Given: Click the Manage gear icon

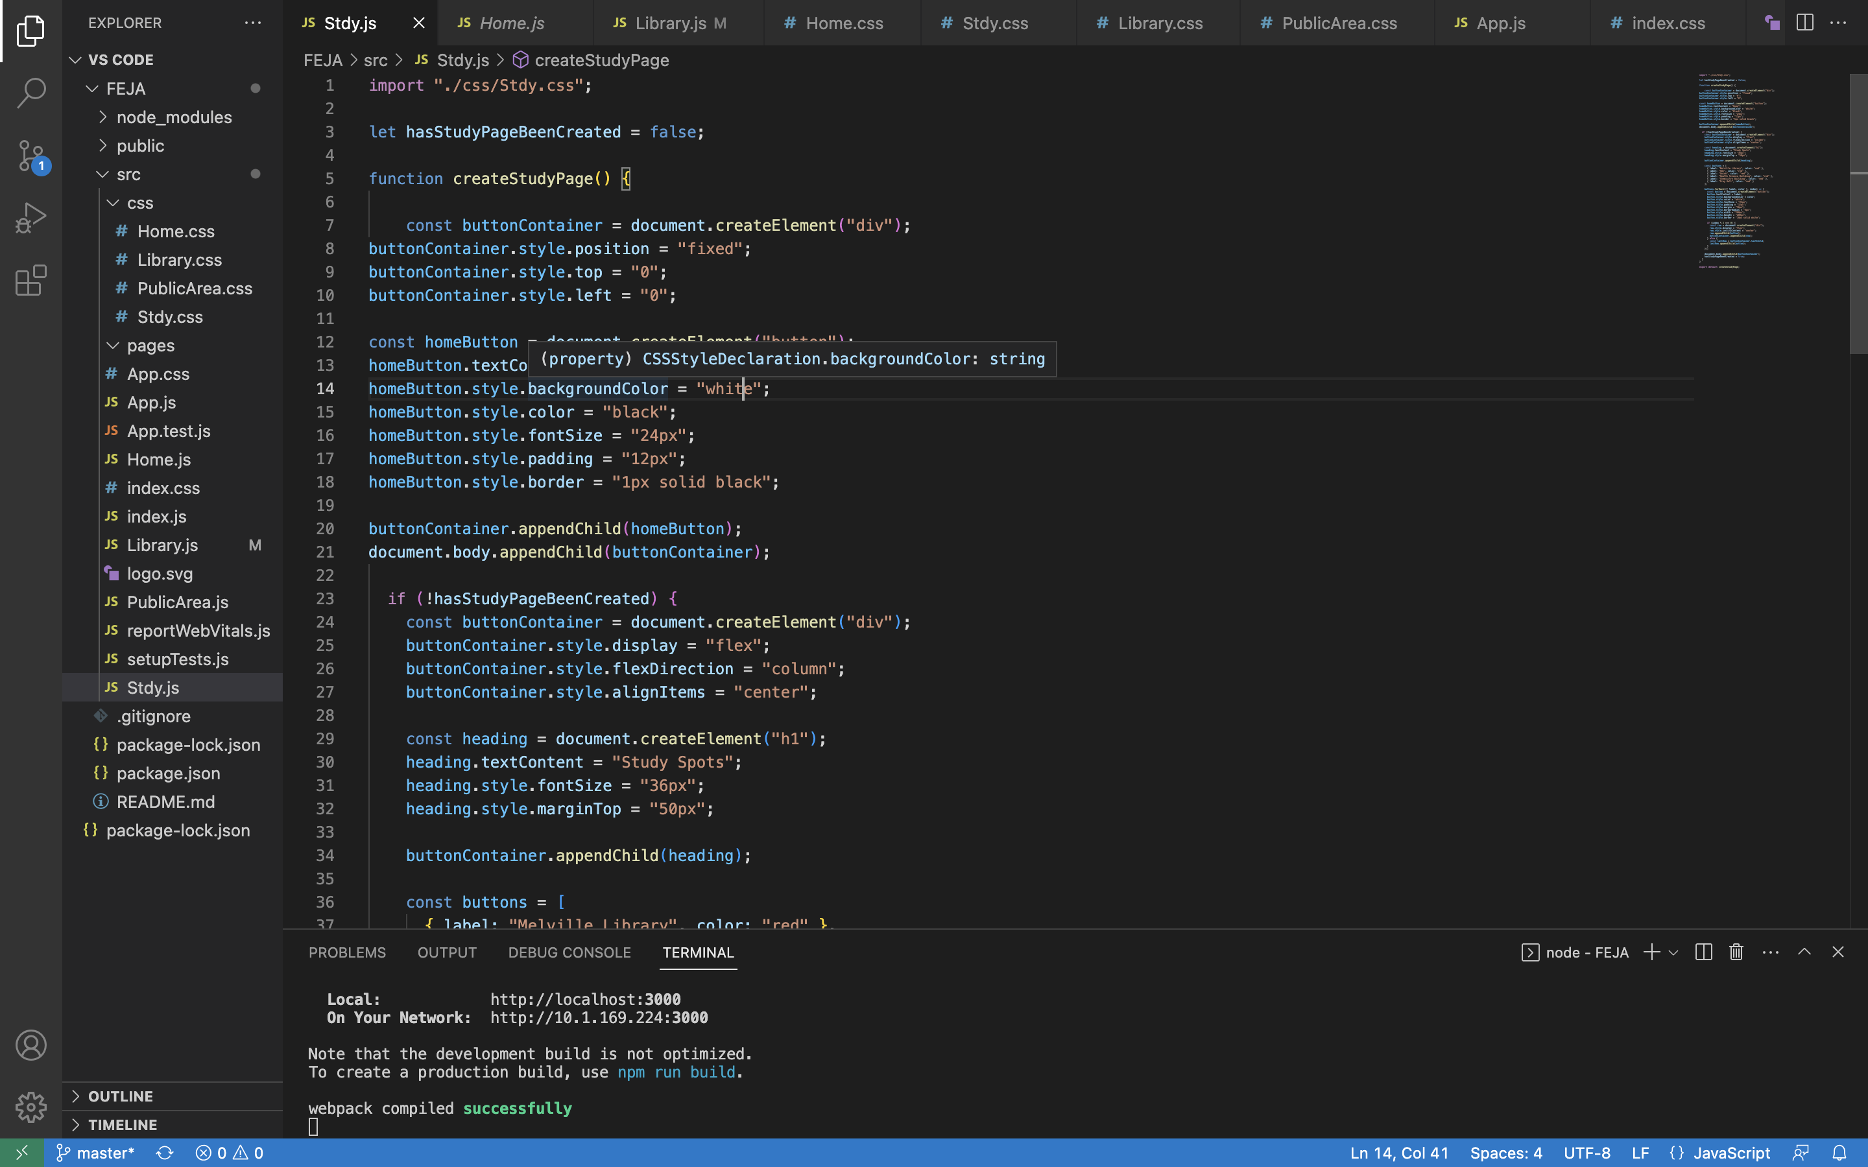Looking at the screenshot, I should 31,1107.
